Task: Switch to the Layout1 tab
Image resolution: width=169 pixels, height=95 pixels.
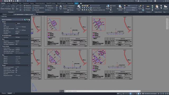Action: 10,93
